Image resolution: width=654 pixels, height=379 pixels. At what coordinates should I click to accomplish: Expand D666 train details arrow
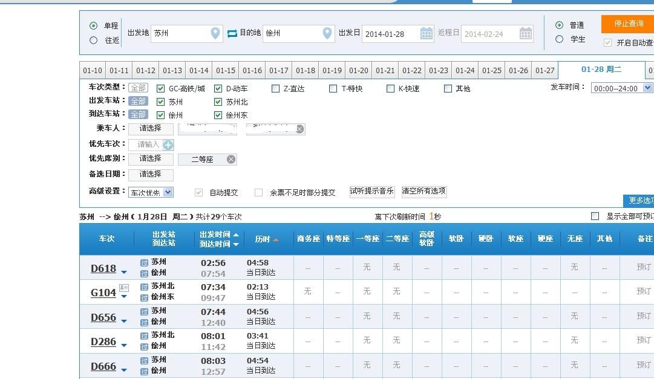point(124,370)
